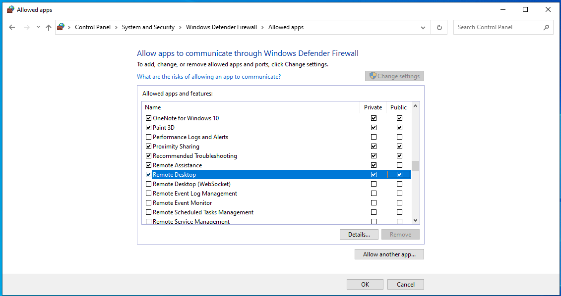The image size is (561, 296).
Task: Toggle Remote Assistance name checkbox
Action: click(148, 165)
